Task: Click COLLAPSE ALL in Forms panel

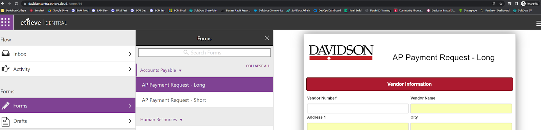Action: pos(258,66)
